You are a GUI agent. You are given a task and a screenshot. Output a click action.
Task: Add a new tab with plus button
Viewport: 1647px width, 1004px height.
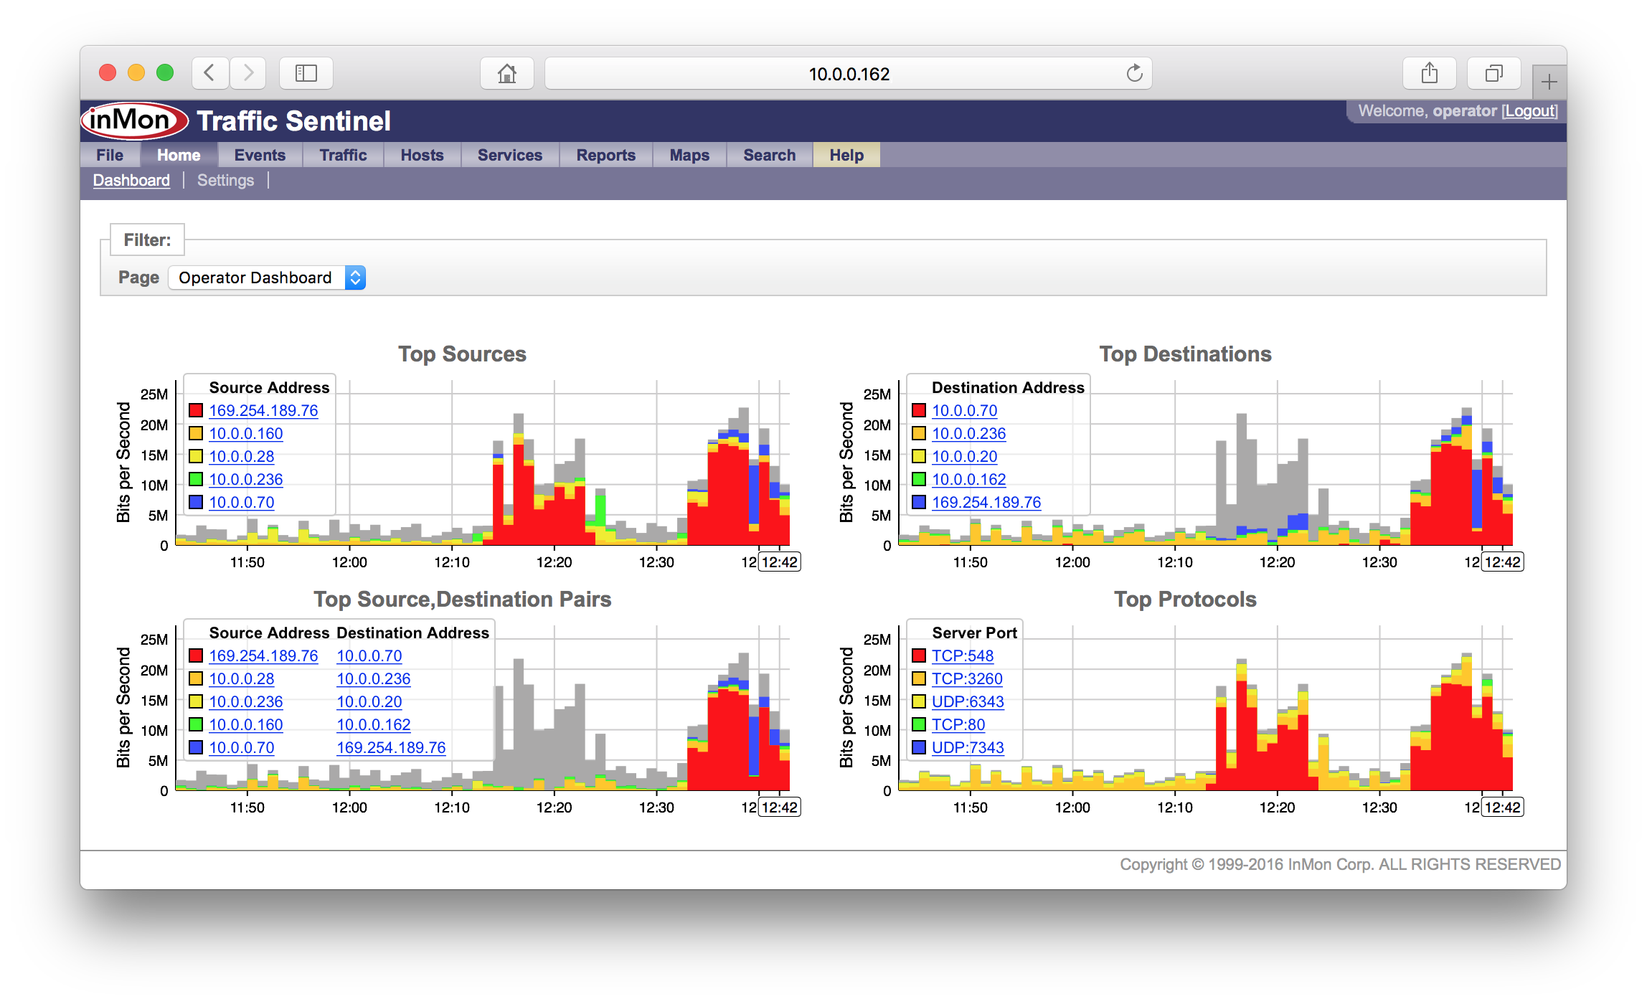1549,82
